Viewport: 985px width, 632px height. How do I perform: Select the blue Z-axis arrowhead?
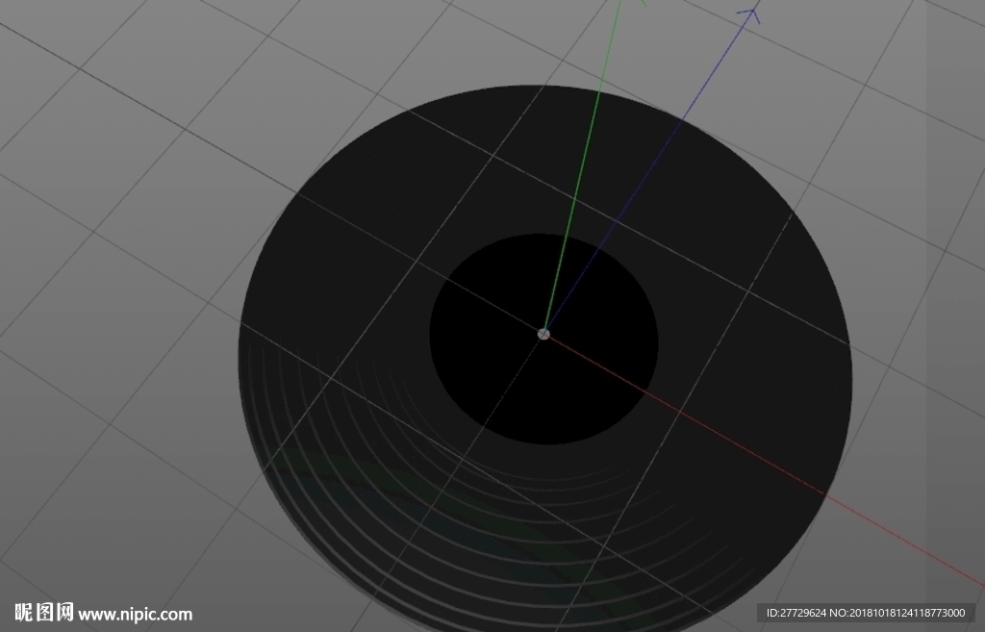pyautogui.click(x=750, y=14)
